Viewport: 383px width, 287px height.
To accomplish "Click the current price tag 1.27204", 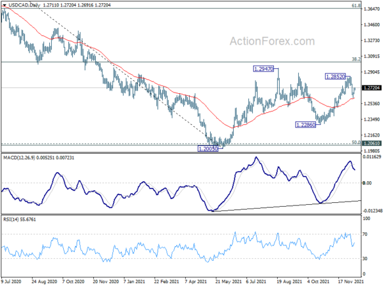I will 372,88.
